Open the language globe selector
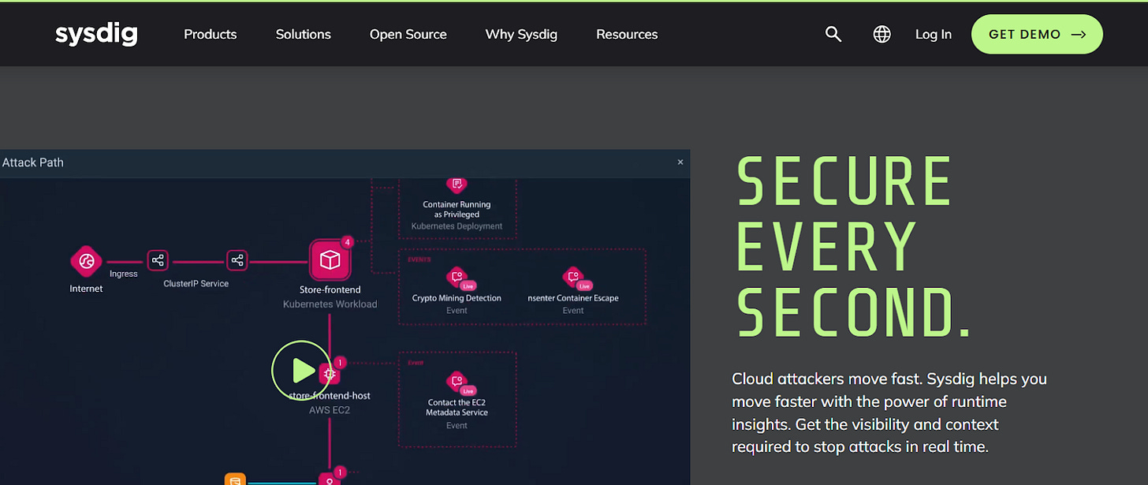The height and width of the screenshot is (485, 1148). tap(882, 34)
